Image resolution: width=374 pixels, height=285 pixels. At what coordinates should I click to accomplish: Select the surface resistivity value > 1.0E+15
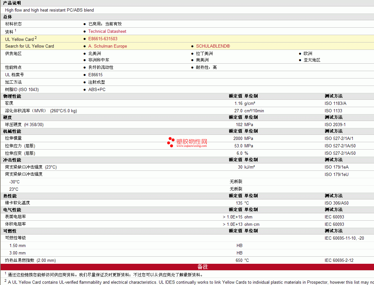(233, 217)
